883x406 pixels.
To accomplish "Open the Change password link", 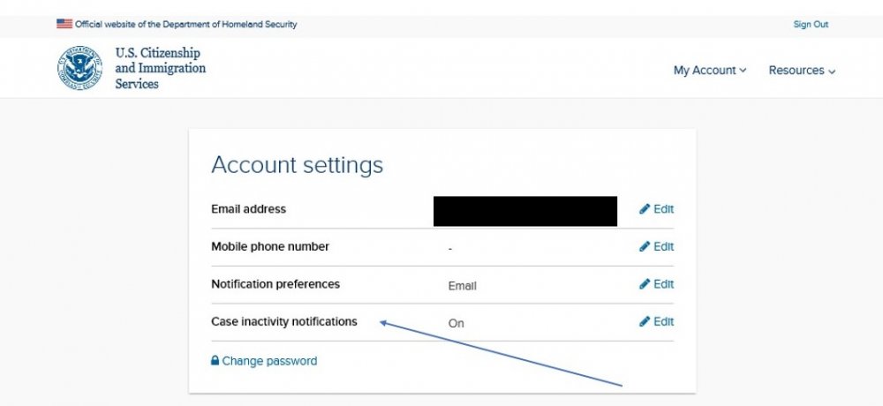I will pos(269,361).
